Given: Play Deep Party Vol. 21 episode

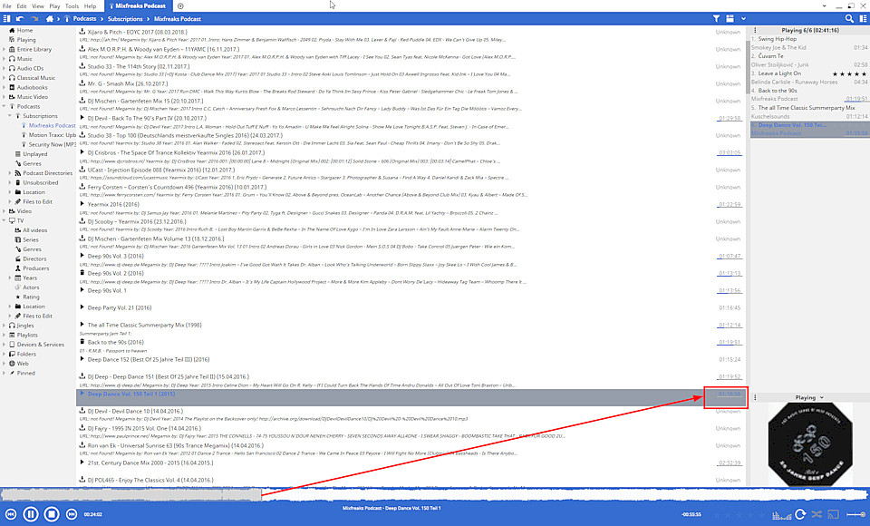Looking at the screenshot, I should 82,307.
